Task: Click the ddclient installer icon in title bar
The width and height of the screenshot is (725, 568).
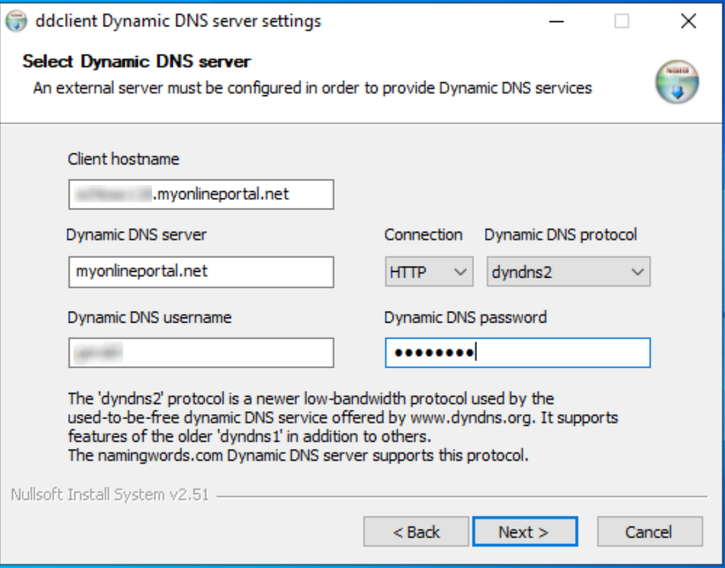Action: (16, 21)
